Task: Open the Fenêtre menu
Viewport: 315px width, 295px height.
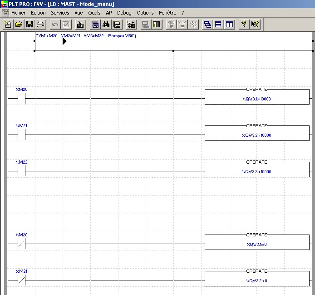Action: [167, 13]
